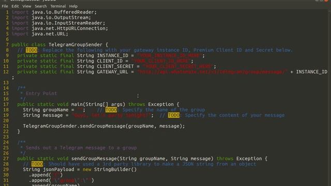
Task: Click 'java.io.OutputStream;' on line 2
Action: 61,18
